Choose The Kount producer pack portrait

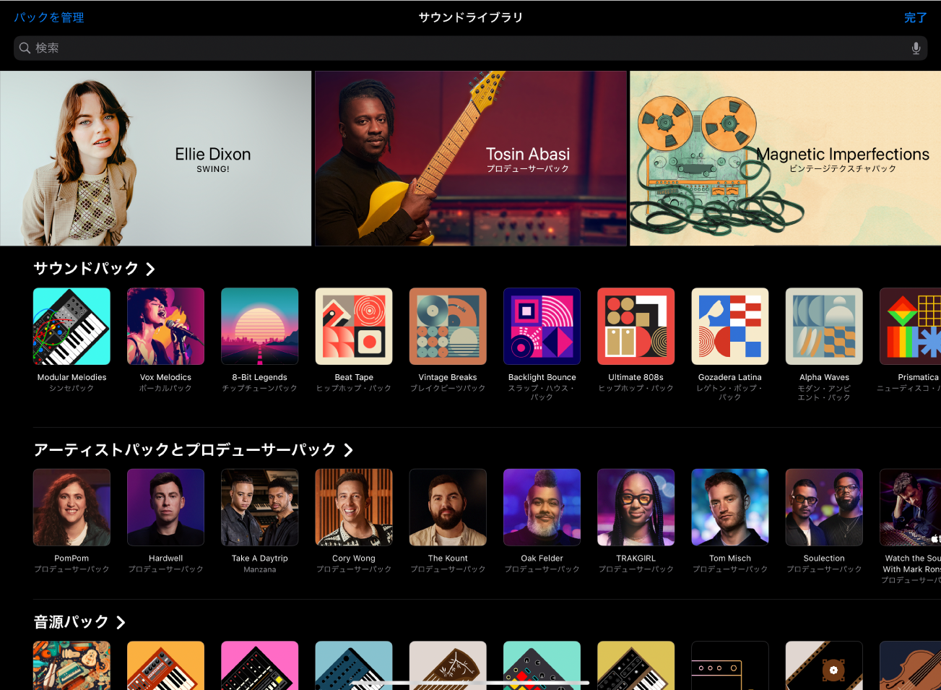click(x=448, y=507)
